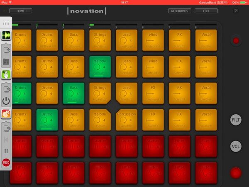Tap the rewind-to-start icon in side panel
The image size is (249, 187).
[6, 140]
